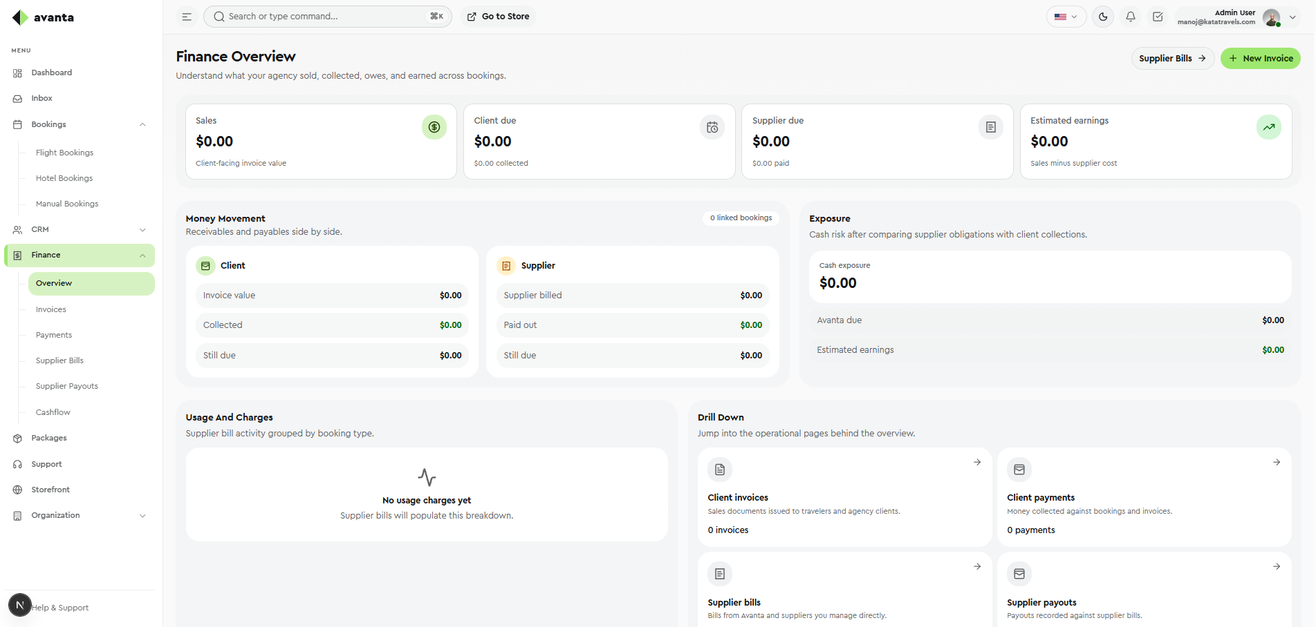Click the Client due calendar icon
1316x627 pixels.
712,127
